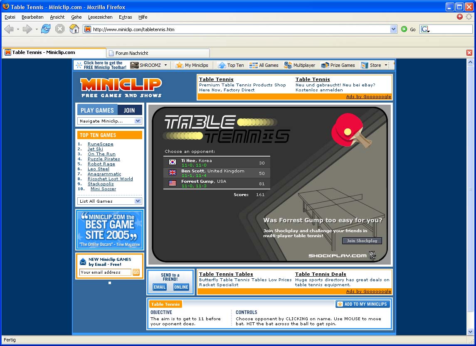Click the ONLINE send to friend button

181,287
